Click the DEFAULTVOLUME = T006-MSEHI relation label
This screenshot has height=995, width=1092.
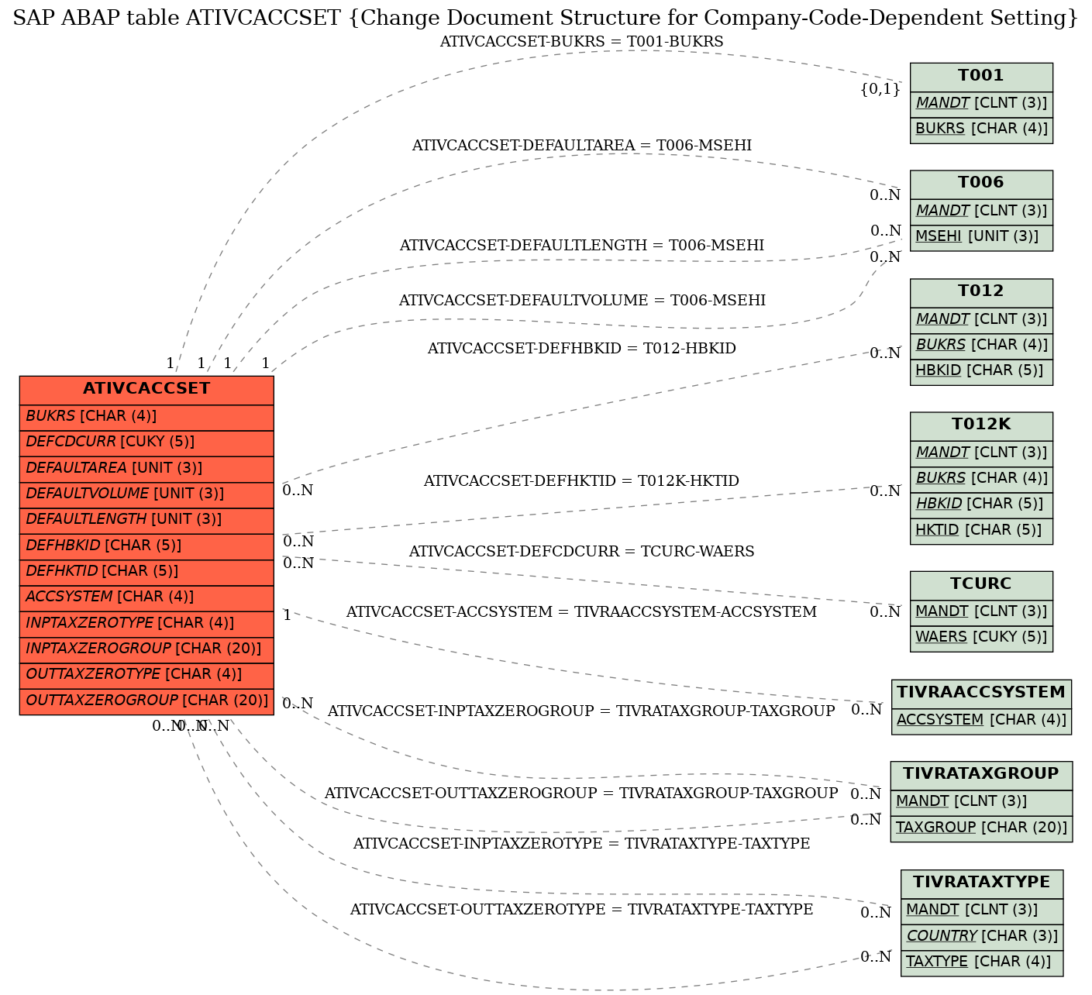(582, 301)
